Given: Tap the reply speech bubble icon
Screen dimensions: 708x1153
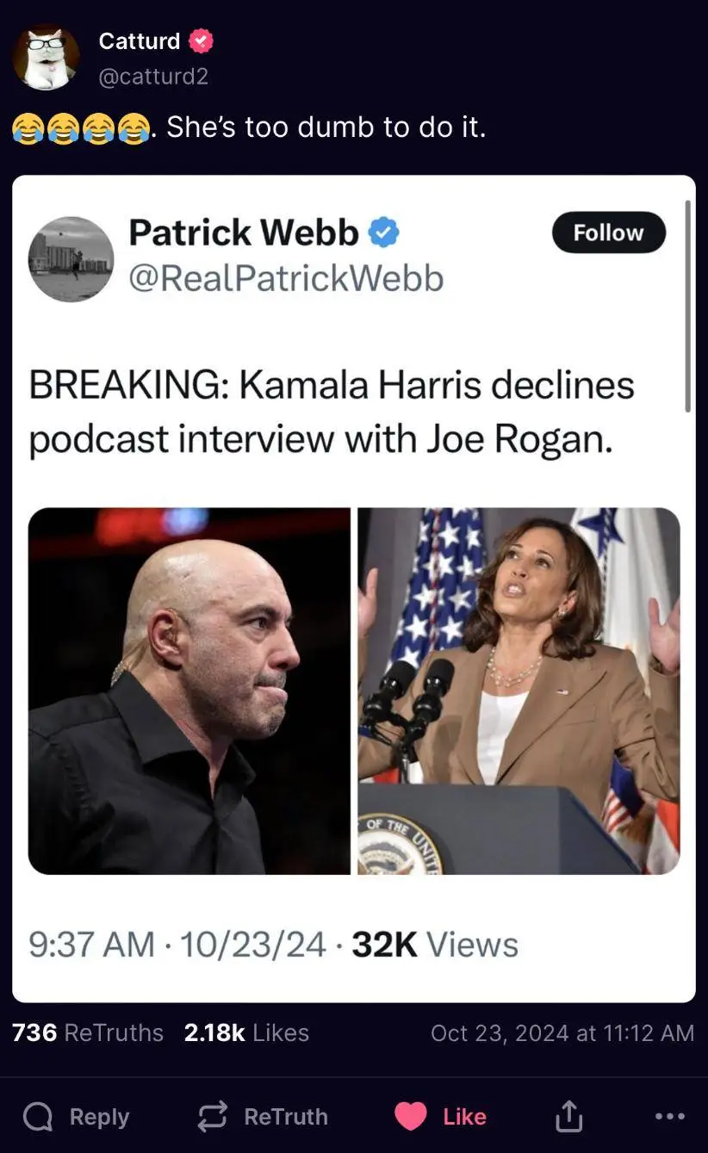Looking at the screenshot, I should tap(37, 1117).
